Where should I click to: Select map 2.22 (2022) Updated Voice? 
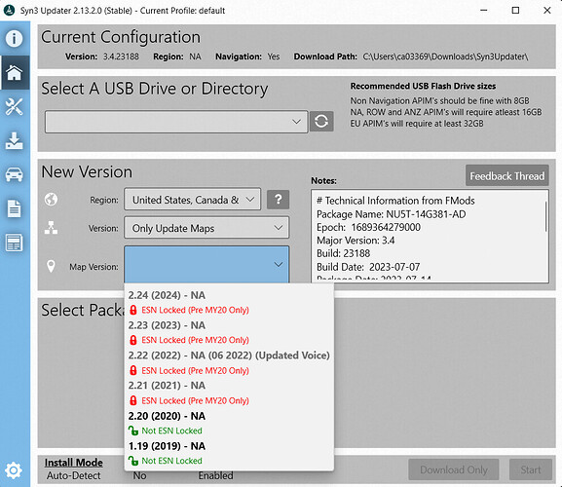coord(229,362)
